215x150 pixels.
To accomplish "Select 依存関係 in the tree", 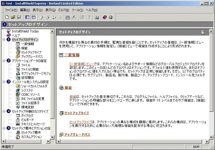I will 28,78.
